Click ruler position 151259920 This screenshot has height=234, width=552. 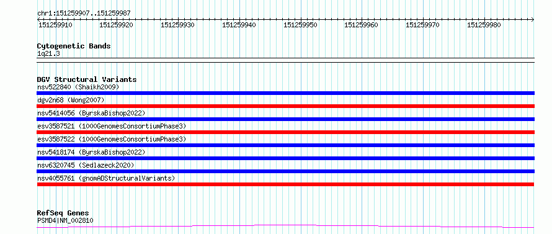[x=116, y=25]
